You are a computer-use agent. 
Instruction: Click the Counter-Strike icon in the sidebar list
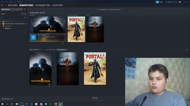click(x=3, y=24)
